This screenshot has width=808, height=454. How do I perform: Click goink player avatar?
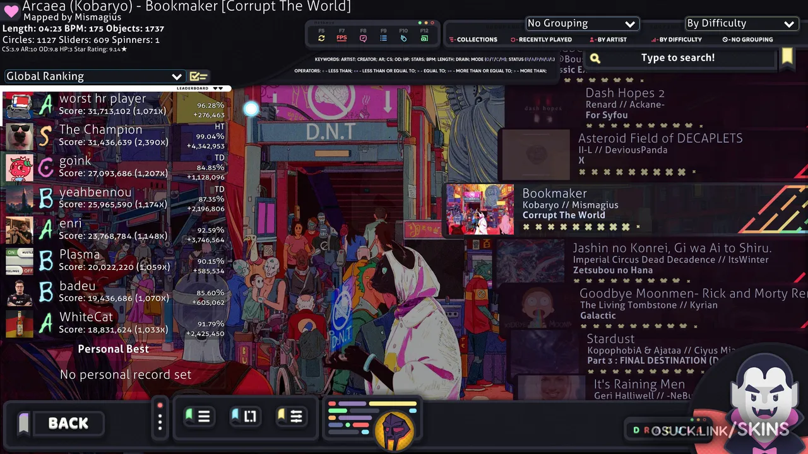[x=19, y=168]
